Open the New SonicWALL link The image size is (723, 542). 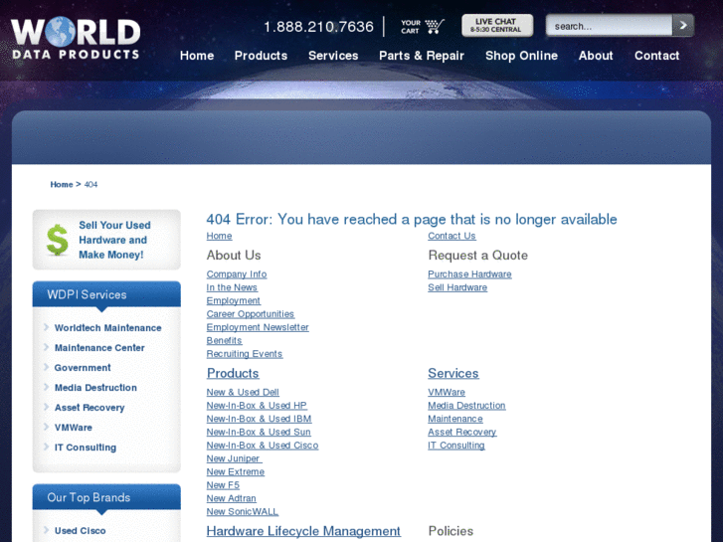coord(243,512)
